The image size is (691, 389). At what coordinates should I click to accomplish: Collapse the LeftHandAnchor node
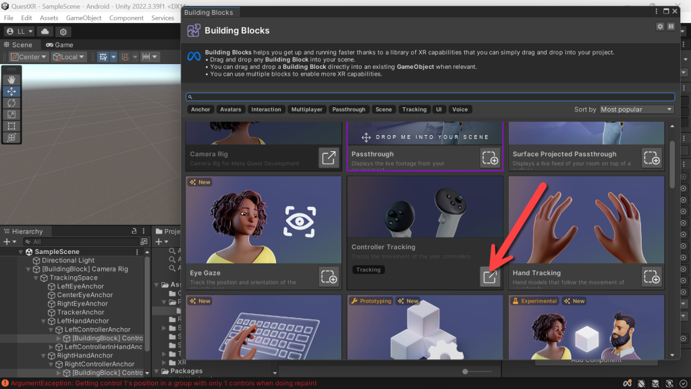[x=43, y=321]
